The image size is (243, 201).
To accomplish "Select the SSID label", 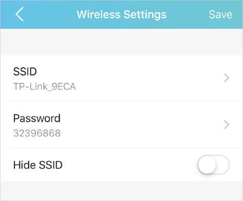I will point(25,71).
